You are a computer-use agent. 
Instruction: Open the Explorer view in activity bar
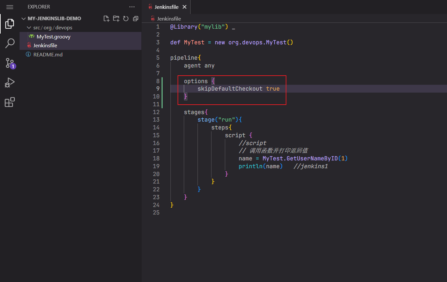10,24
